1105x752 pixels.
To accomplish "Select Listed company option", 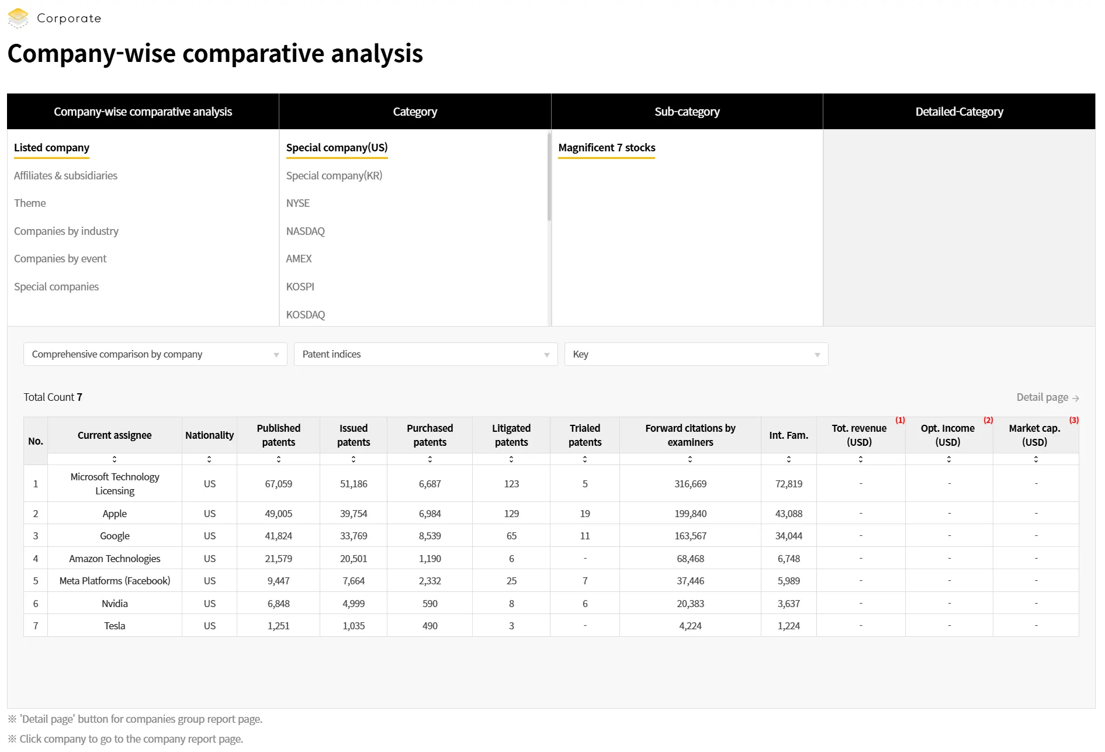I will tap(51, 148).
